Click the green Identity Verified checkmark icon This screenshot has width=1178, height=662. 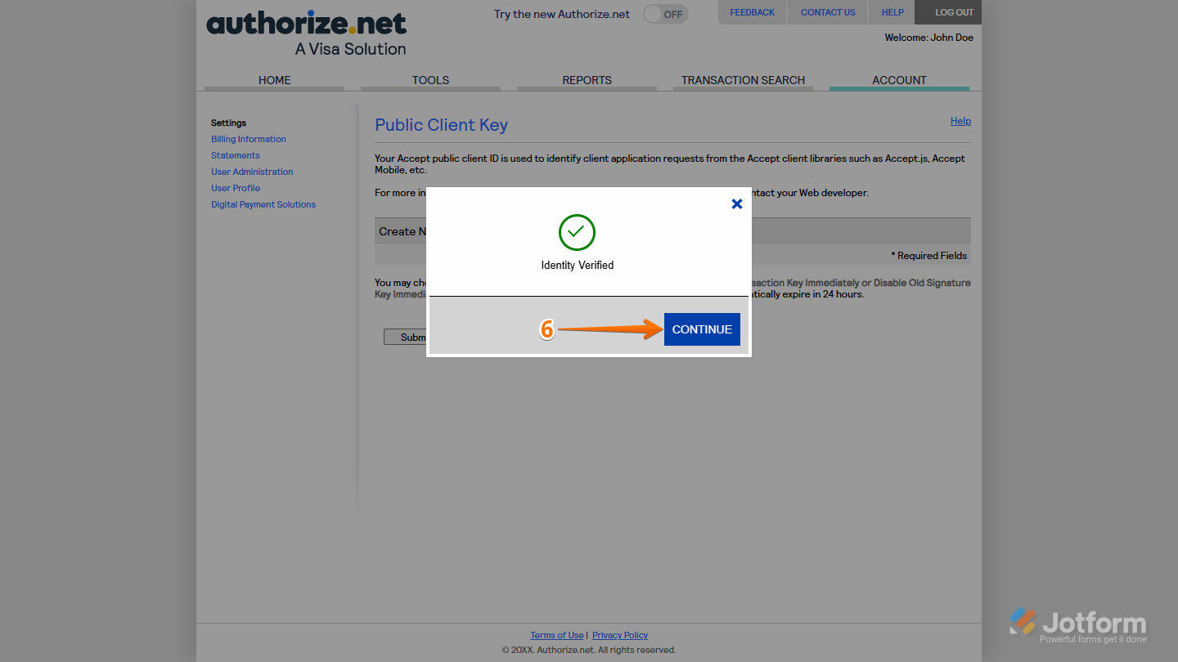pos(577,232)
